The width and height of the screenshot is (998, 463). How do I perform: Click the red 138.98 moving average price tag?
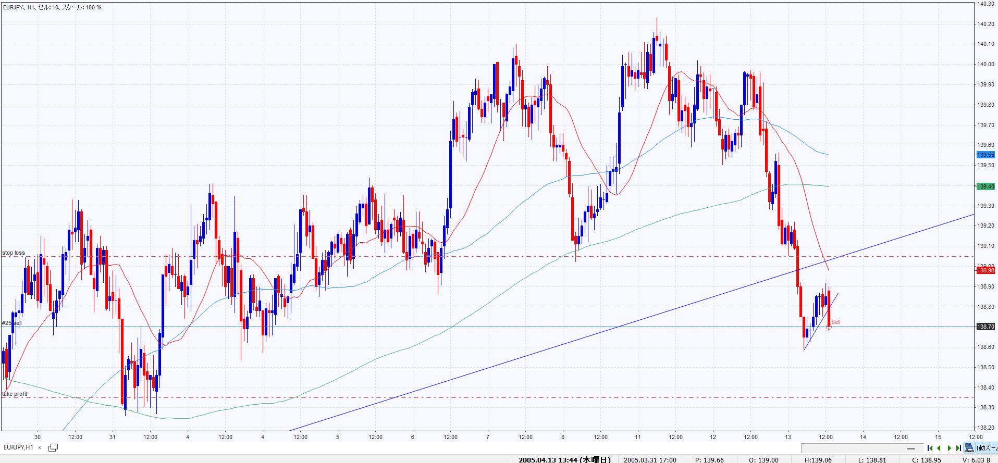pyautogui.click(x=985, y=270)
